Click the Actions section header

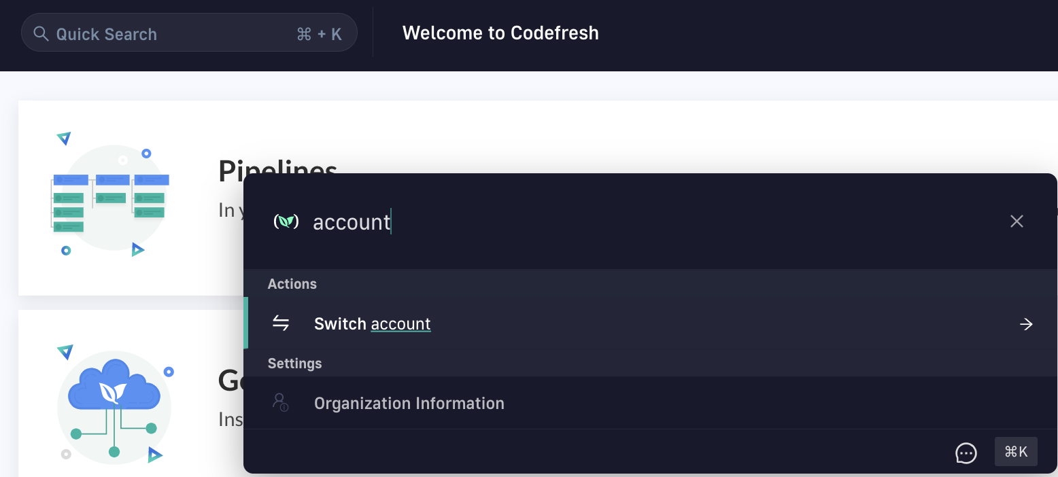(292, 284)
